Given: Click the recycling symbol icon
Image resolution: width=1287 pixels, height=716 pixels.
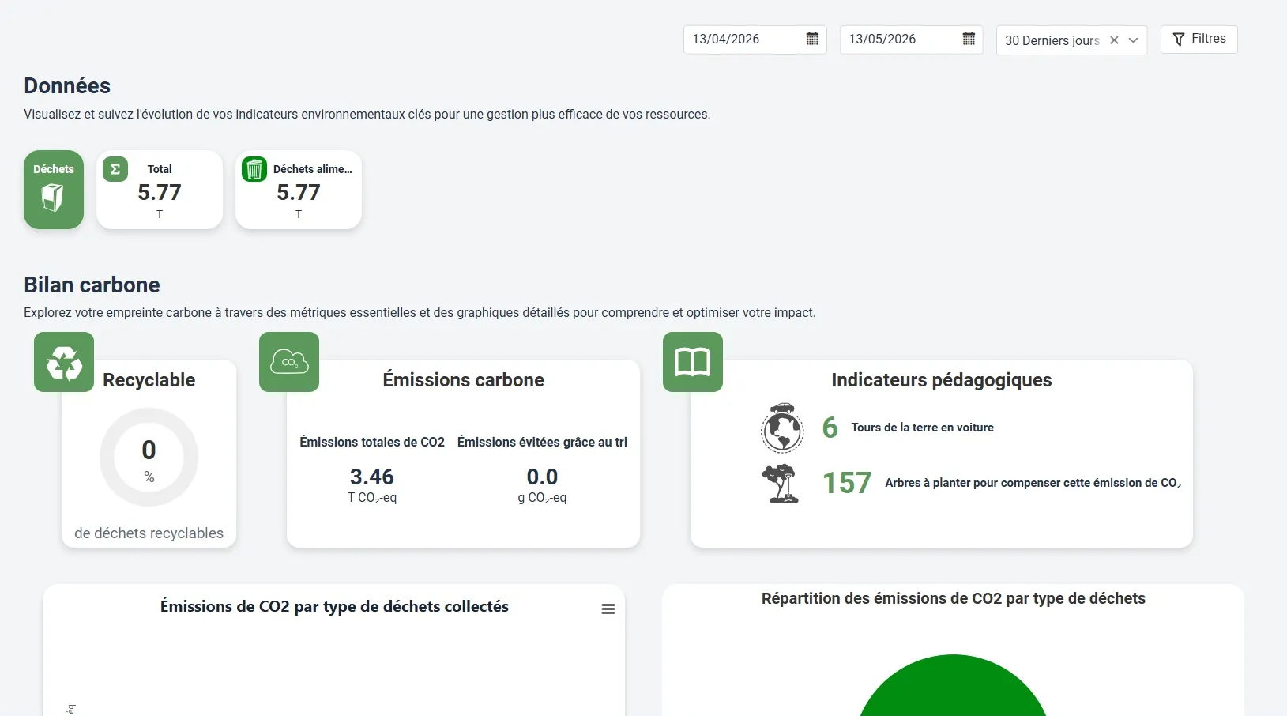Looking at the screenshot, I should pos(64,362).
